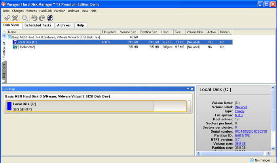Click the NTFS version 3.01 link

[238, 140]
